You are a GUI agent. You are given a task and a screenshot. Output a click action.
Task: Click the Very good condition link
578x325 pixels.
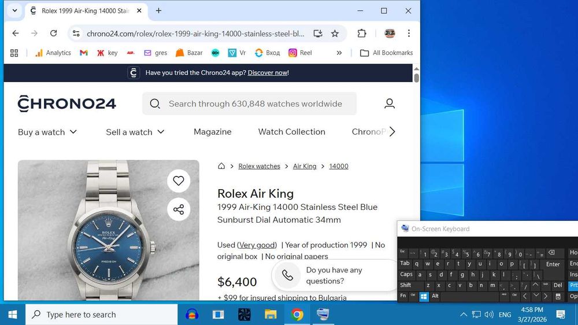click(x=257, y=245)
